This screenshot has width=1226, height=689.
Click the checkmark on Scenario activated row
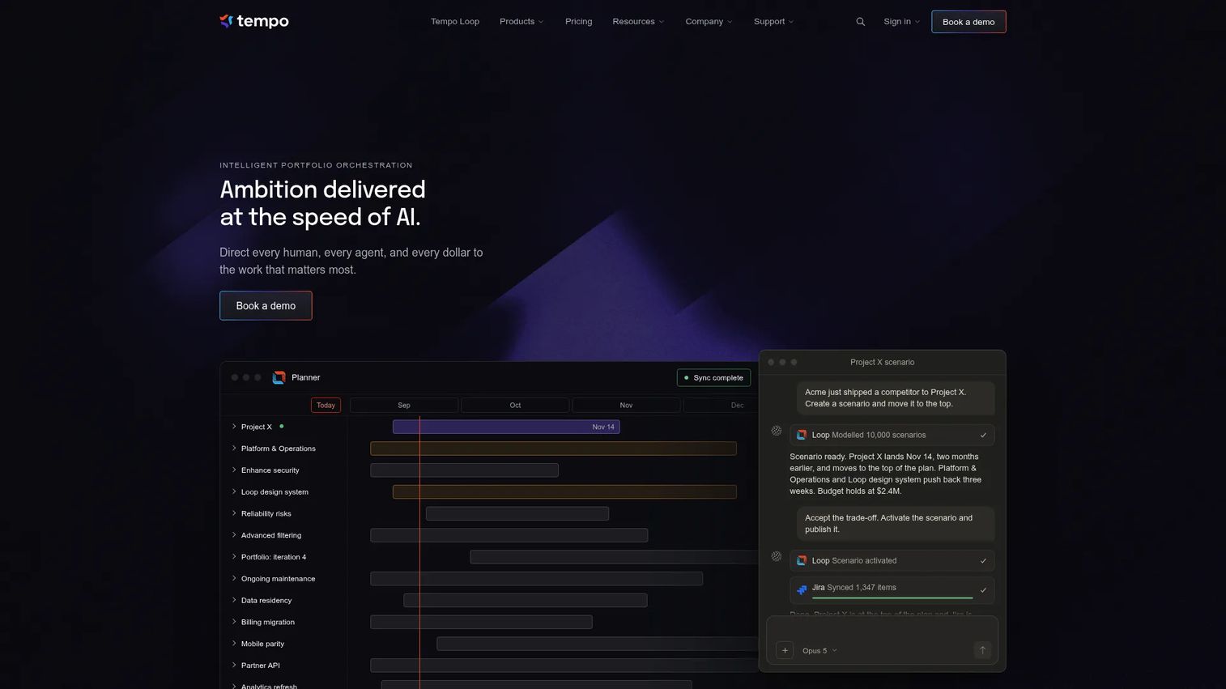(x=983, y=560)
